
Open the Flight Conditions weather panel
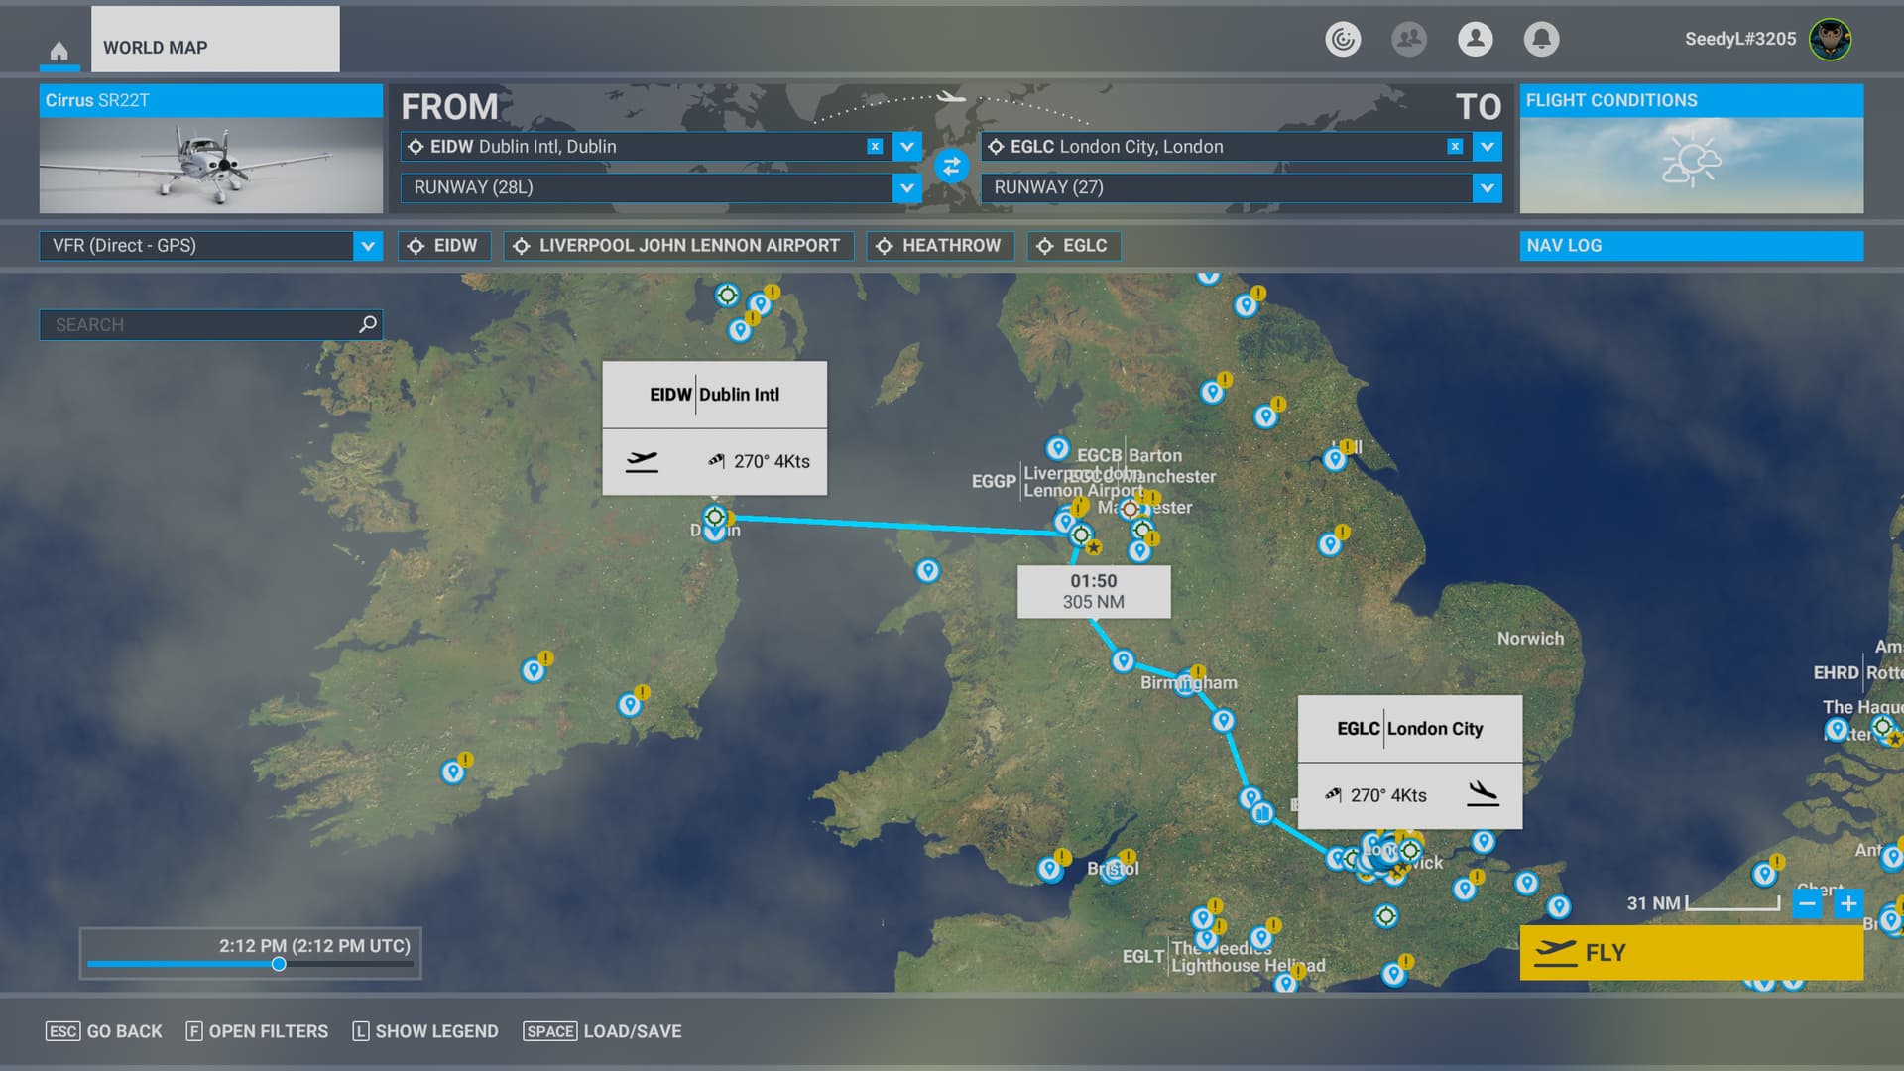click(x=1692, y=149)
